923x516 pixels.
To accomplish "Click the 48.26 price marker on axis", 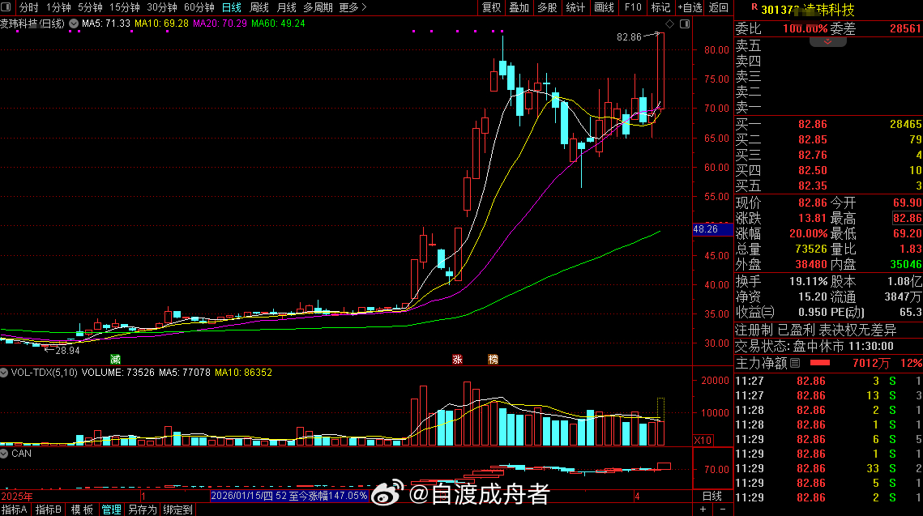I will (713, 229).
